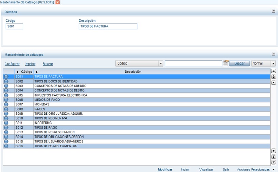Open the Acciones Relacionadas menu
278x172 pixels.
[x=256, y=170]
